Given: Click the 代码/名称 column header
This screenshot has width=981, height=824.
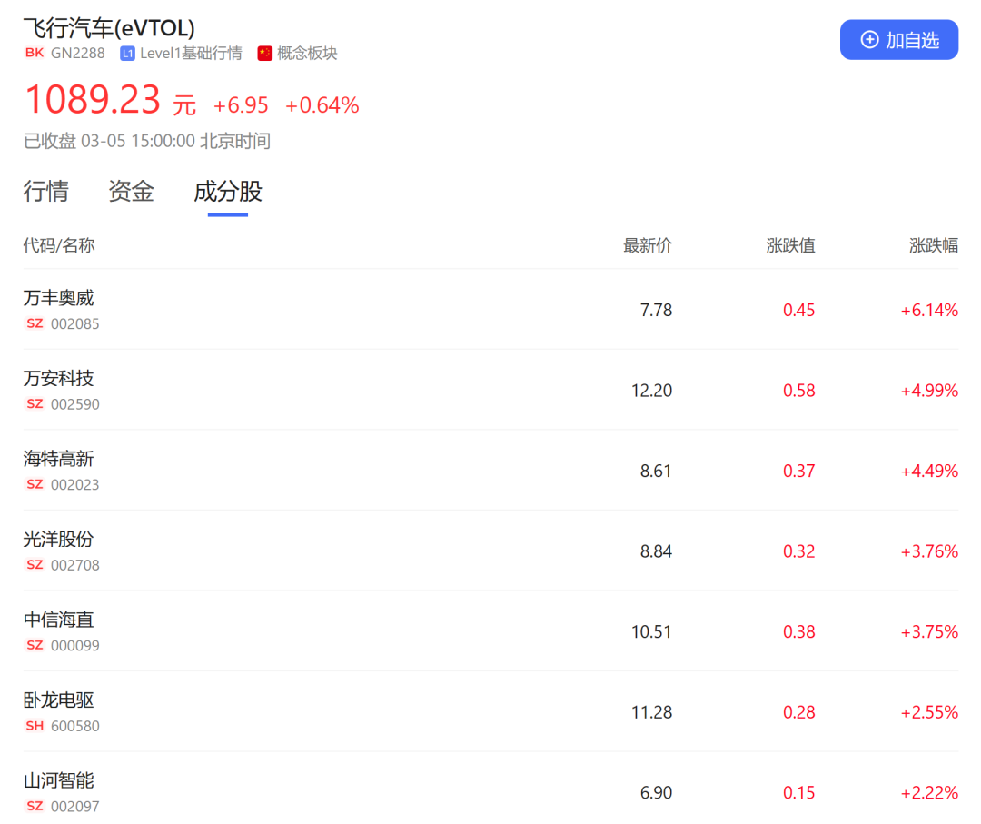Looking at the screenshot, I should [59, 245].
